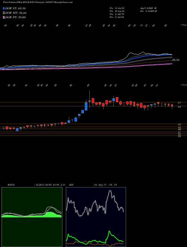Viewport: 187px width, 247px height.
Task: Click the 45 price level label
Action: tap(179, 125)
